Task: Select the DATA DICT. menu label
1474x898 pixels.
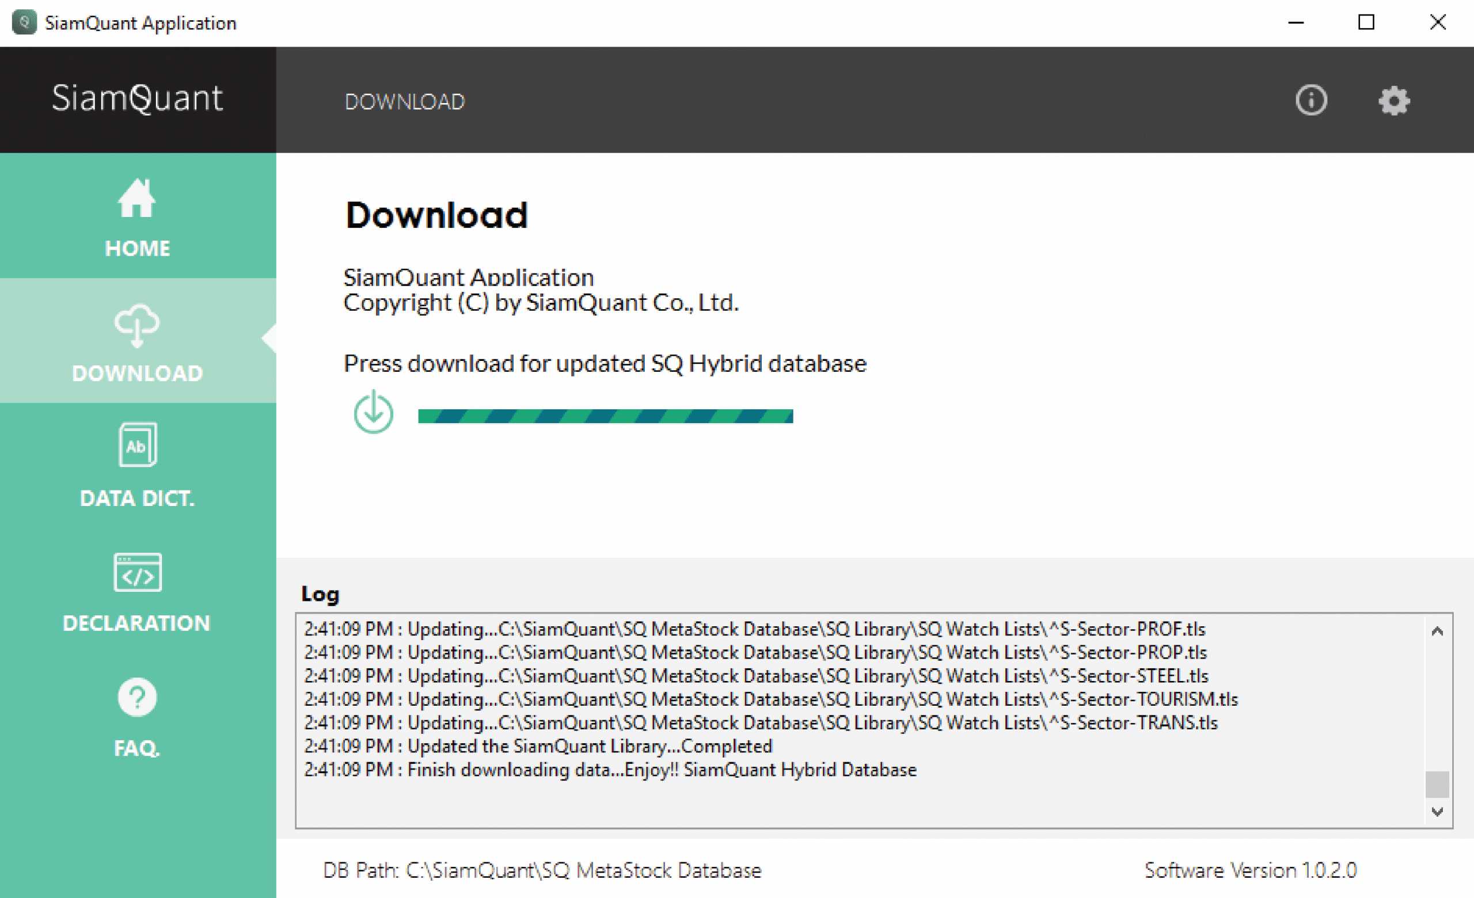Action: click(138, 498)
